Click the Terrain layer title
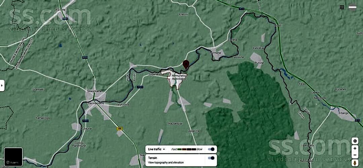This screenshot has width=363, height=168. tap(152, 158)
